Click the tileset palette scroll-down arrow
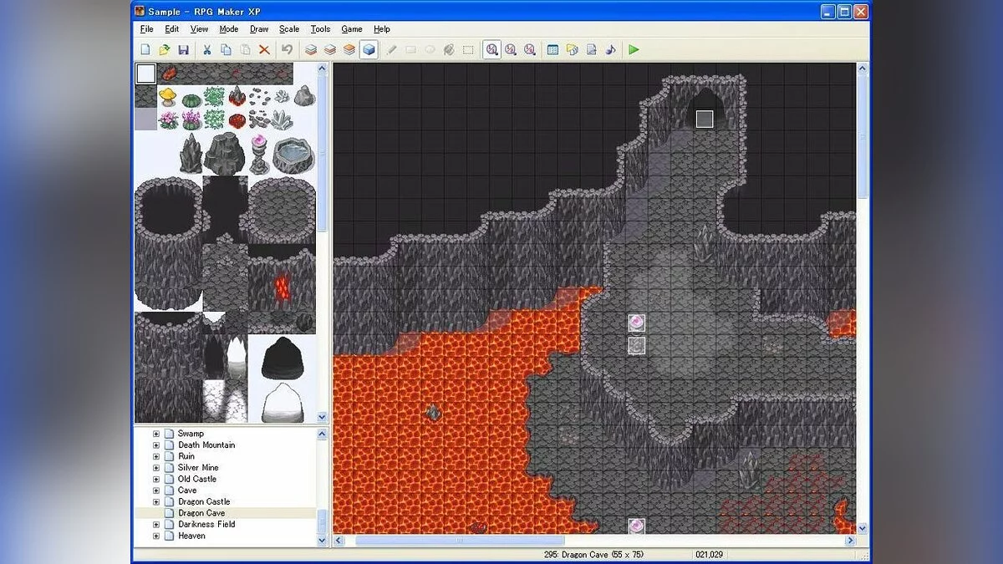The width and height of the screenshot is (1003, 564). coord(323,417)
